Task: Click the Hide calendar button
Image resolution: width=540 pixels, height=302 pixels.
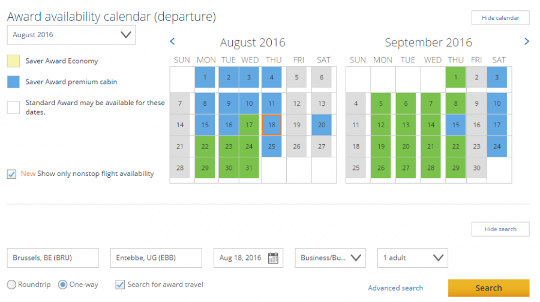Action: pyautogui.click(x=500, y=17)
